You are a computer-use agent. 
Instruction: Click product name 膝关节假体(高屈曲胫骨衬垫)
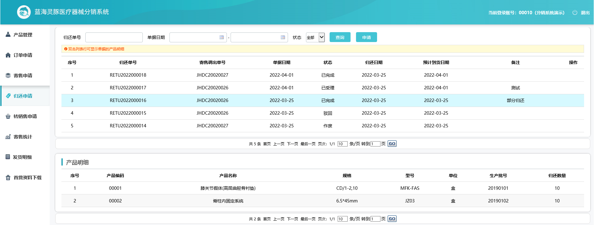228,188
